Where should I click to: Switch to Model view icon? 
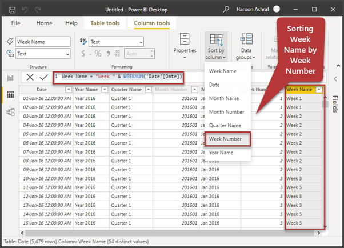tap(10, 112)
